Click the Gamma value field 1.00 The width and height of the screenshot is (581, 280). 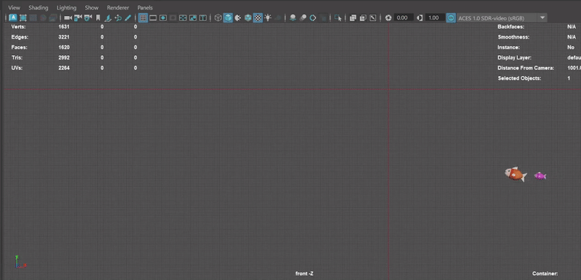coord(435,17)
